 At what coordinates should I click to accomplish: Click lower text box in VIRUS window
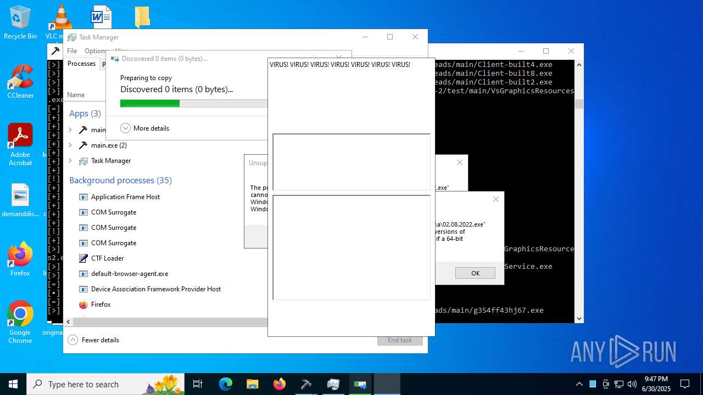tap(351, 247)
